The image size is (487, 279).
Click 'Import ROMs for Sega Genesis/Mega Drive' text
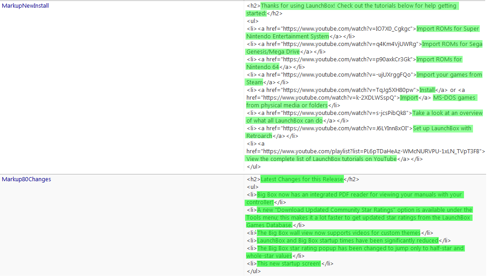[364, 48]
